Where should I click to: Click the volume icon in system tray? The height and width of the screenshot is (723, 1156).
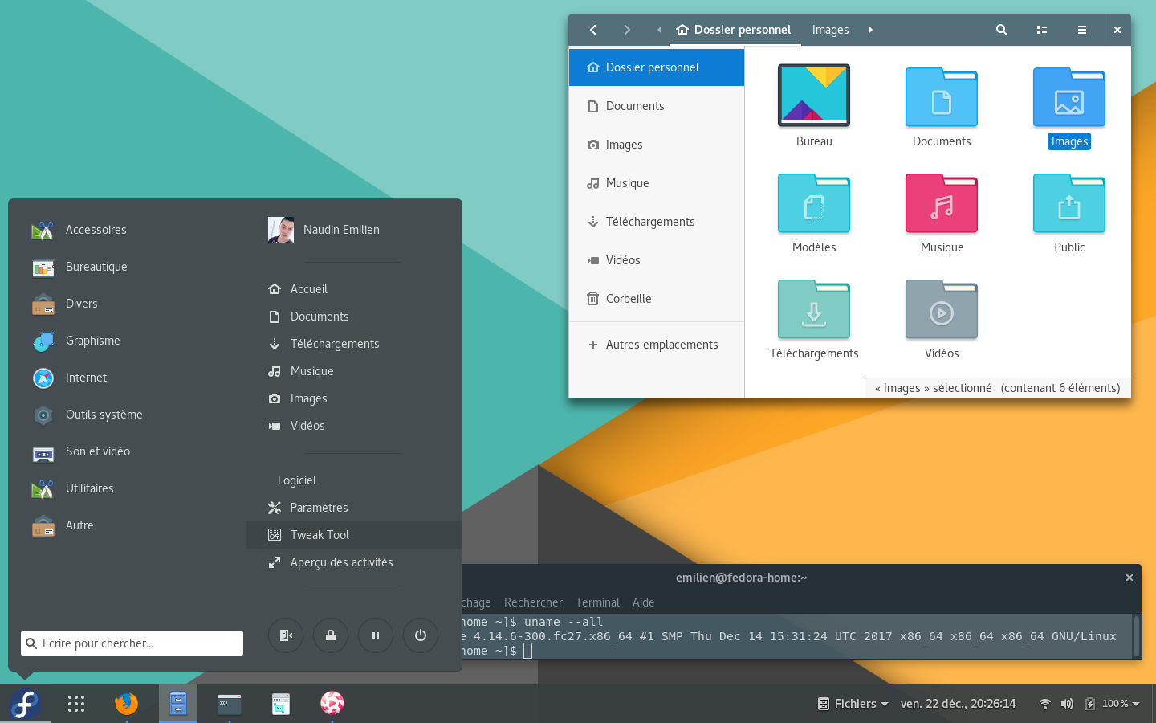pos(1067,704)
